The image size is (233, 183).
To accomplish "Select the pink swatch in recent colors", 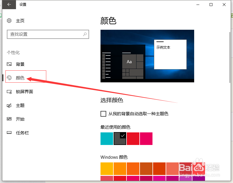I will point(146,138).
